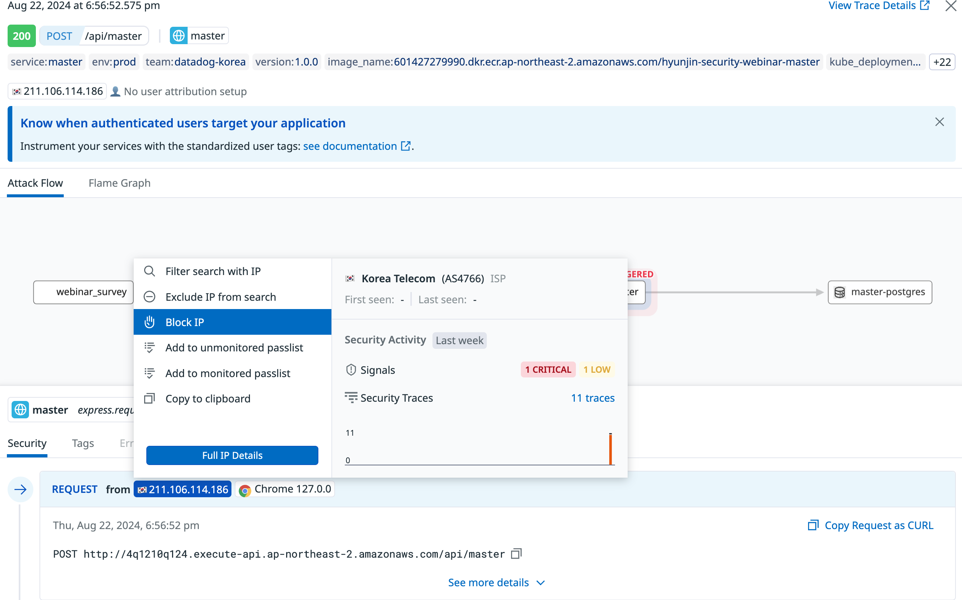Click the Full IP Details button

tap(232, 455)
